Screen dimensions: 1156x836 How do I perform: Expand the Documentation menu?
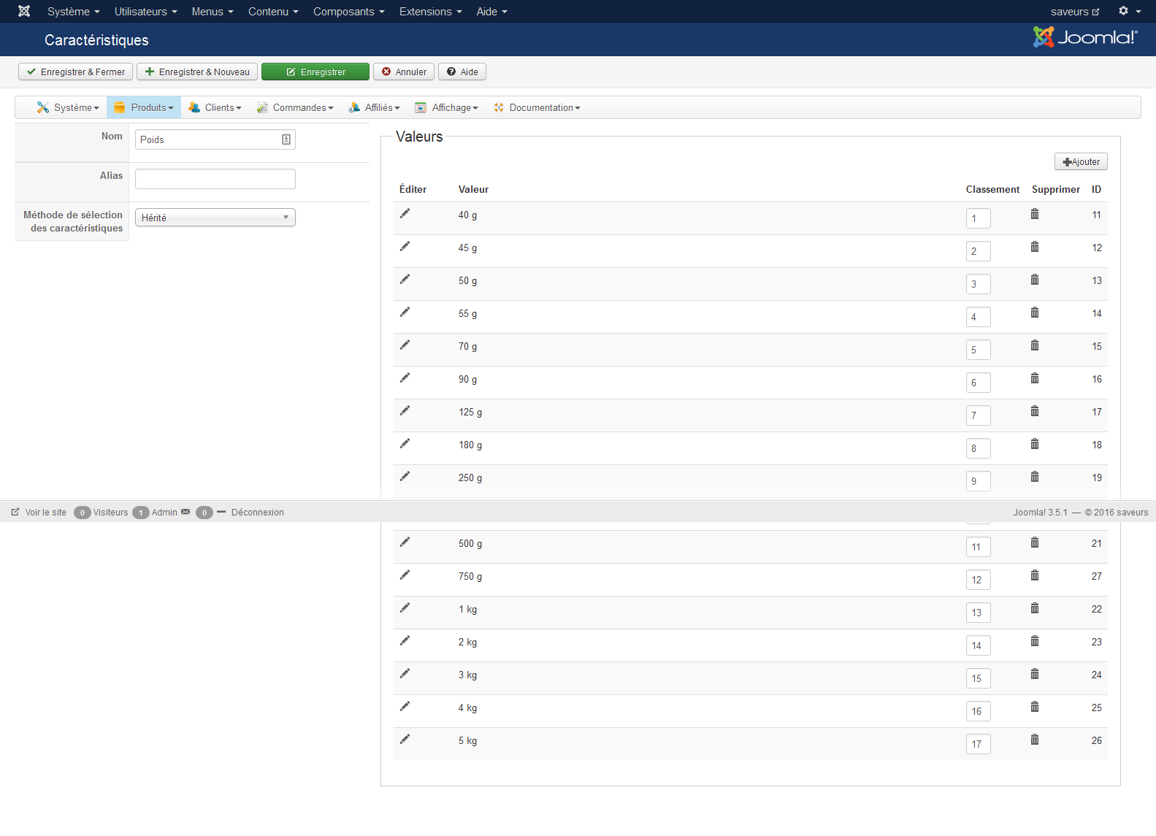537,107
